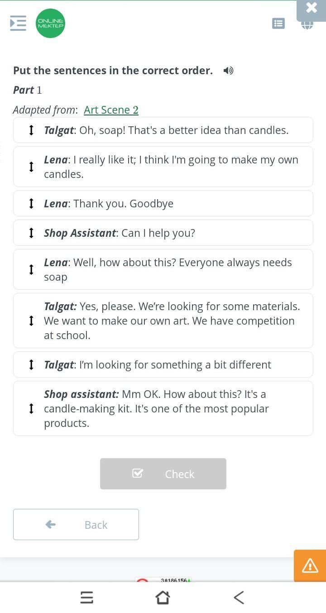Tap the Android home icon

tap(163, 598)
